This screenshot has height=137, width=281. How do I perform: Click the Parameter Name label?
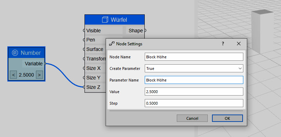coord(124,80)
